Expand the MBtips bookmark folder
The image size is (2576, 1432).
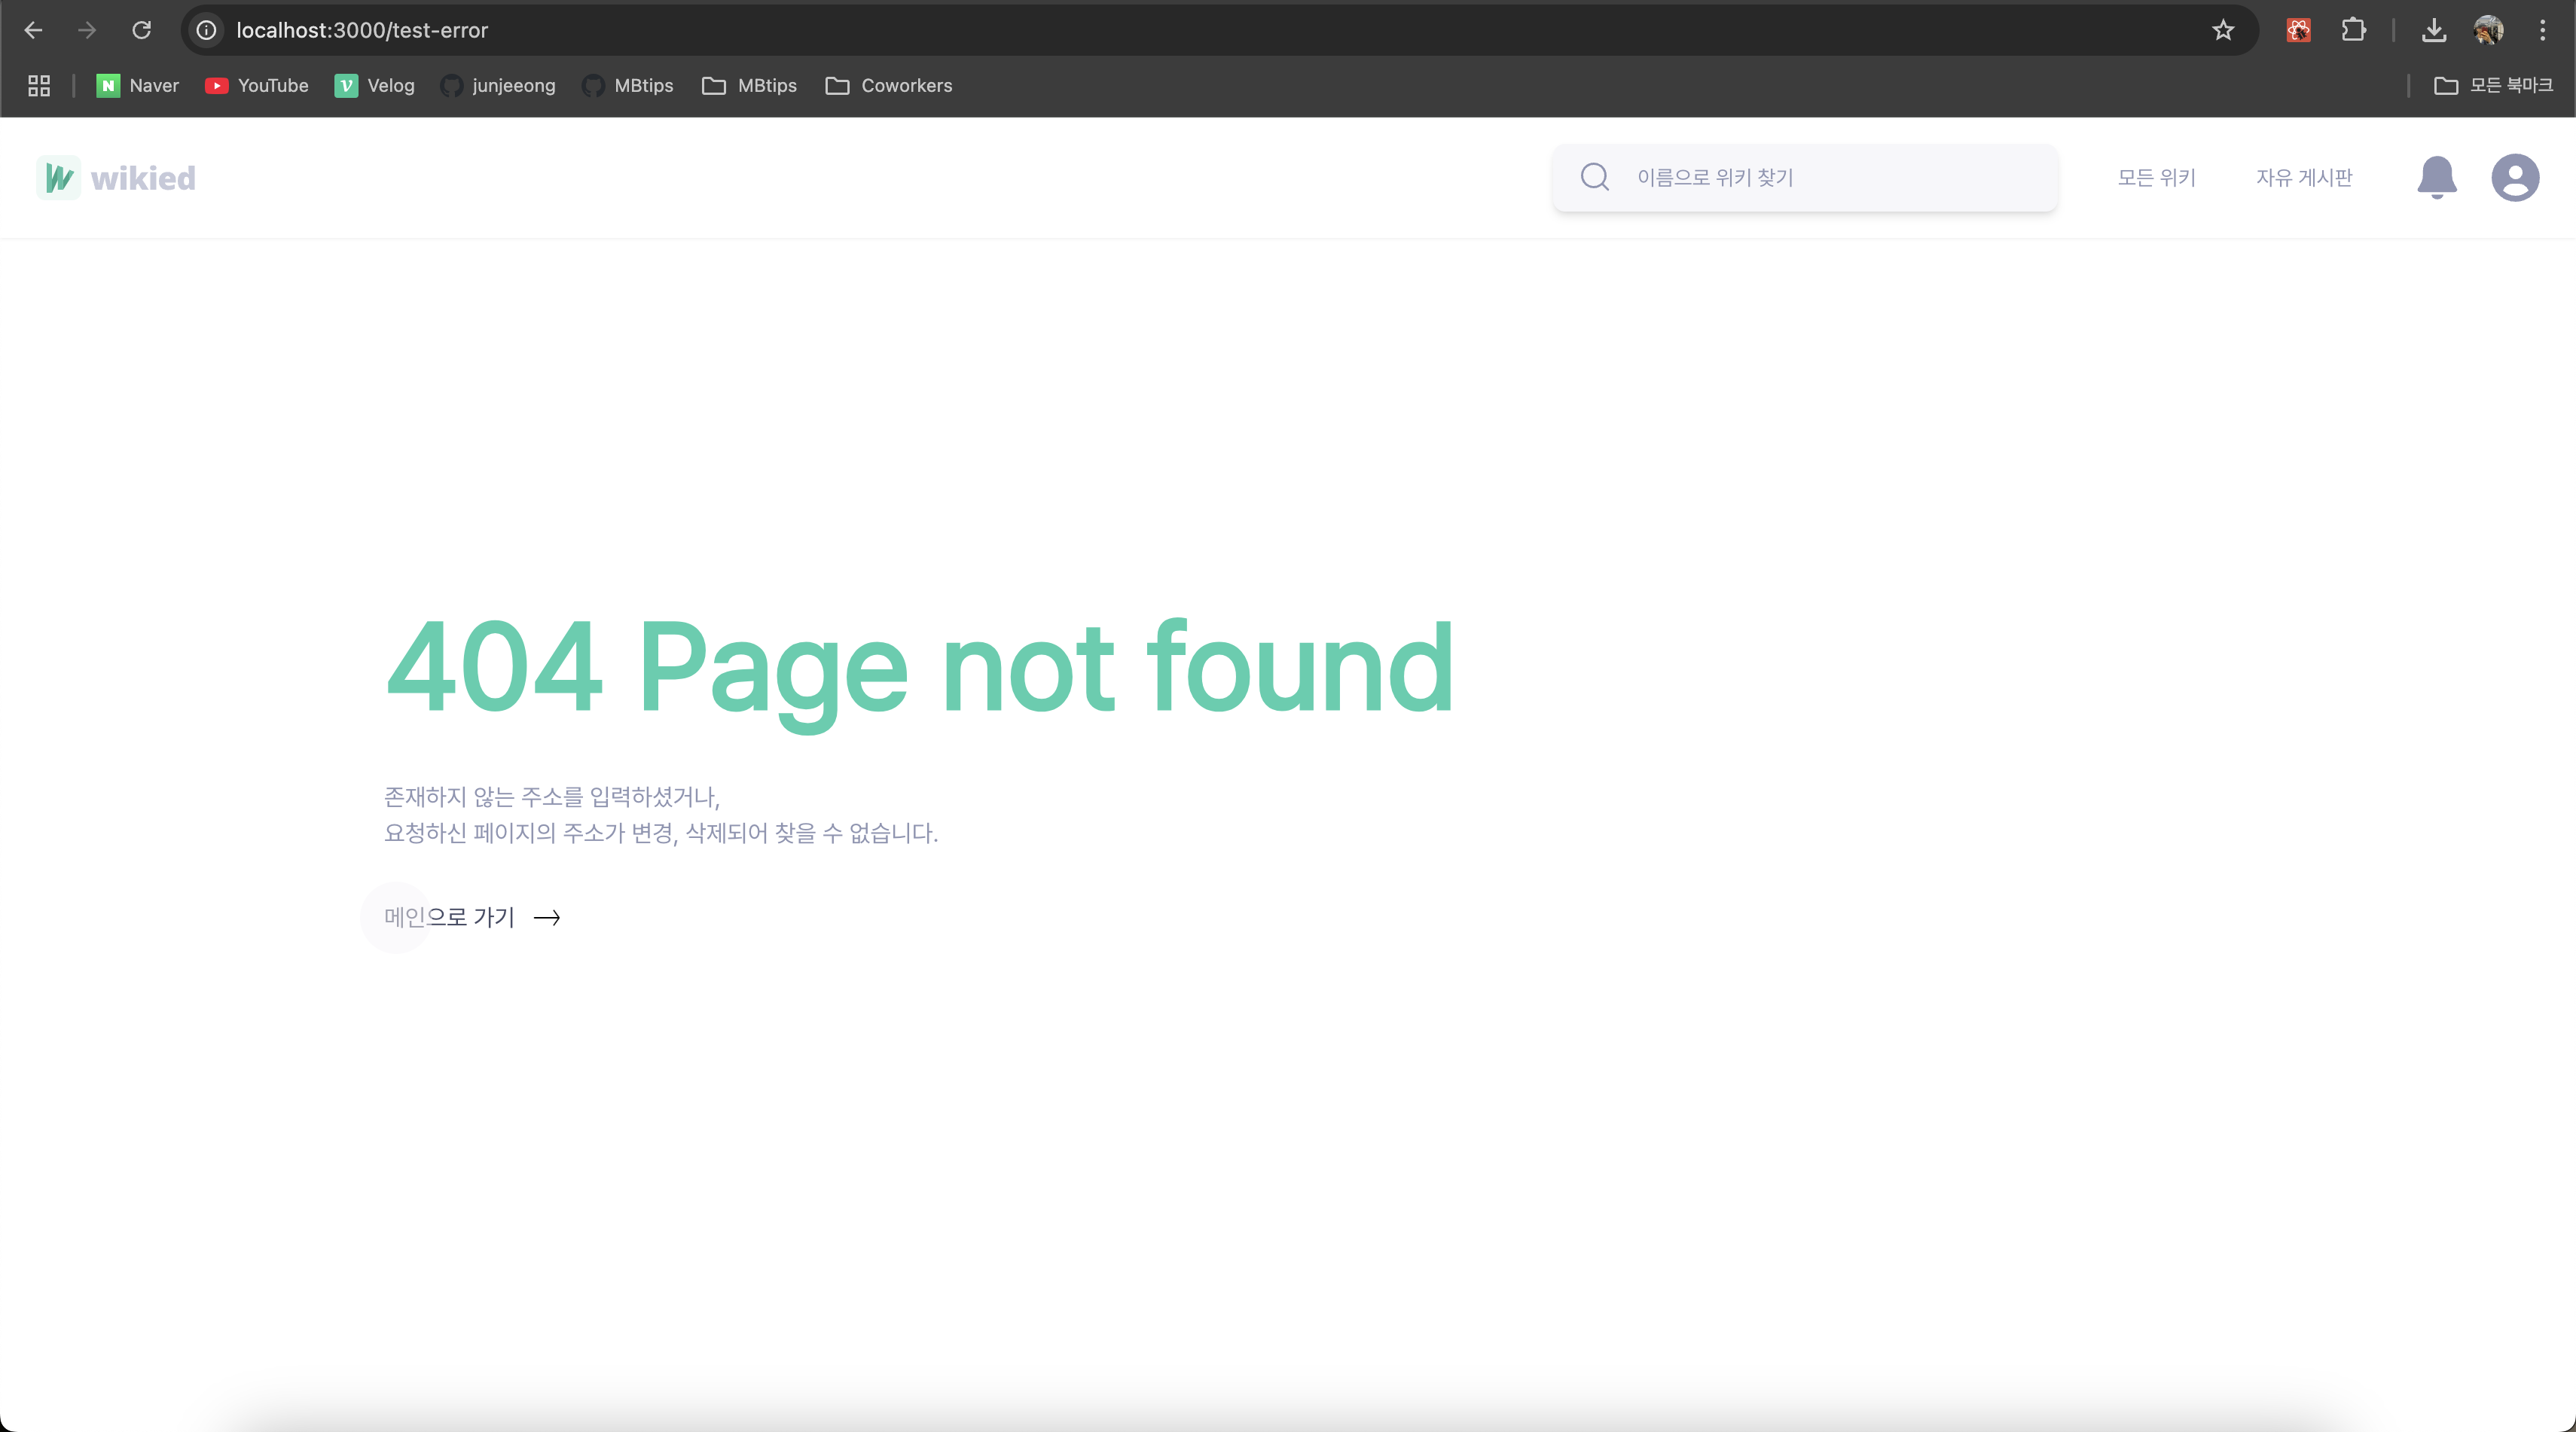pos(750,86)
